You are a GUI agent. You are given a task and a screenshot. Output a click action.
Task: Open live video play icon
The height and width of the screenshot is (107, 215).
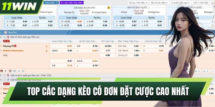5,71
